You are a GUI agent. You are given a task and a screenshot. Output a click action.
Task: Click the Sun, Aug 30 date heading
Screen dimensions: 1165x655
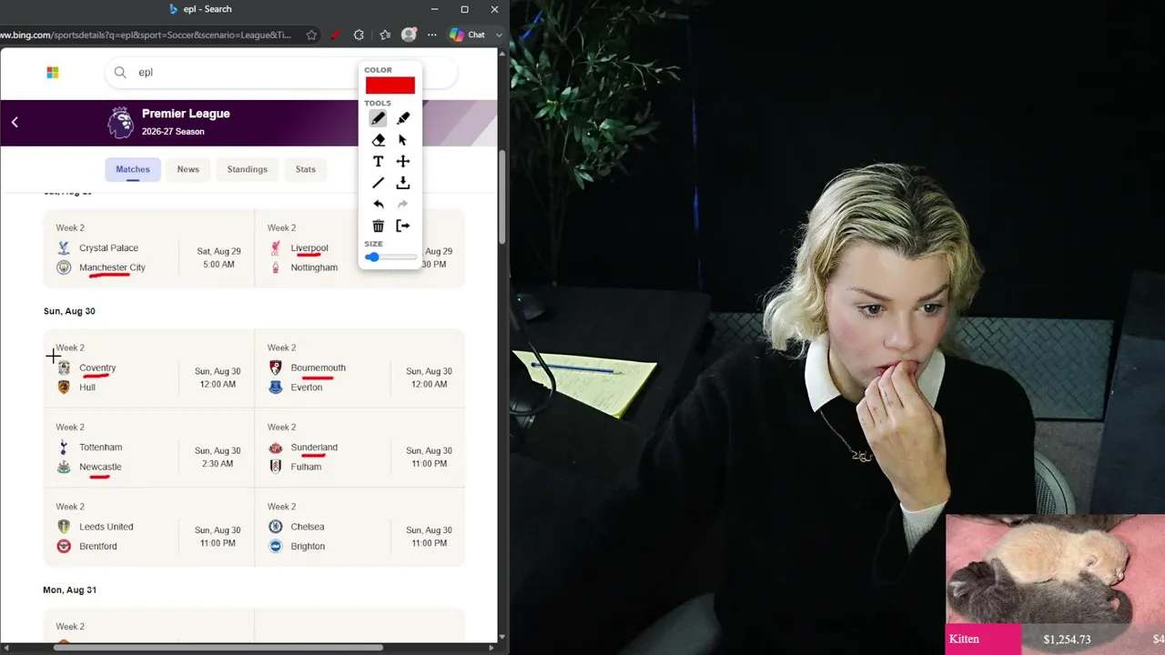pos(69,311)
